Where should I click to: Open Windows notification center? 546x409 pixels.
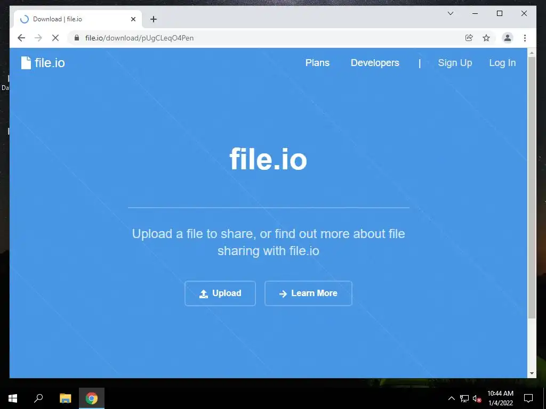pyautogui.click(x=528, y=398)
